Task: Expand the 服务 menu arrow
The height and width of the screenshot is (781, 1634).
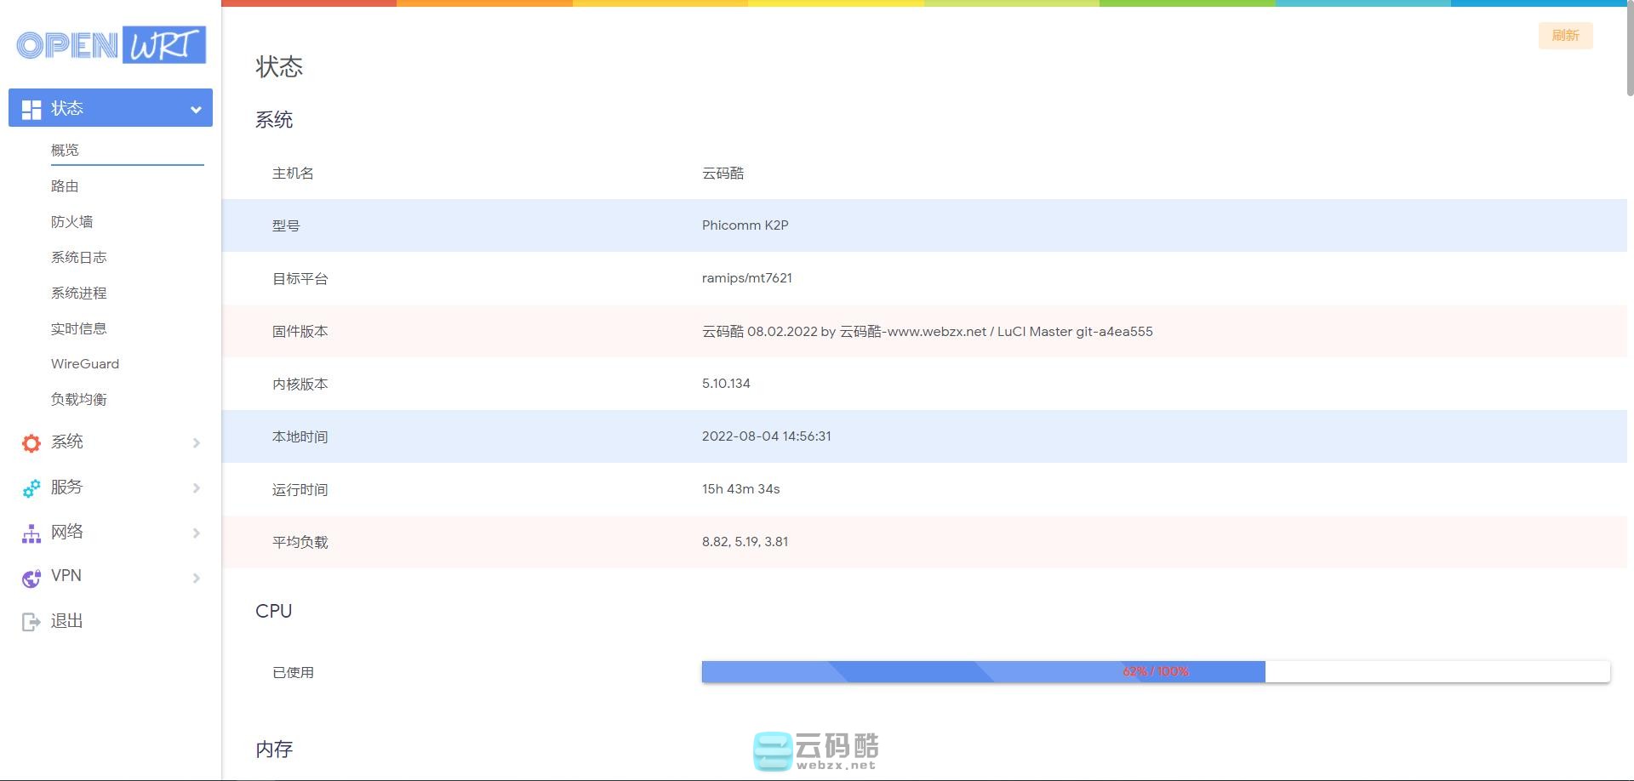Action: click(x=197, y=488)
